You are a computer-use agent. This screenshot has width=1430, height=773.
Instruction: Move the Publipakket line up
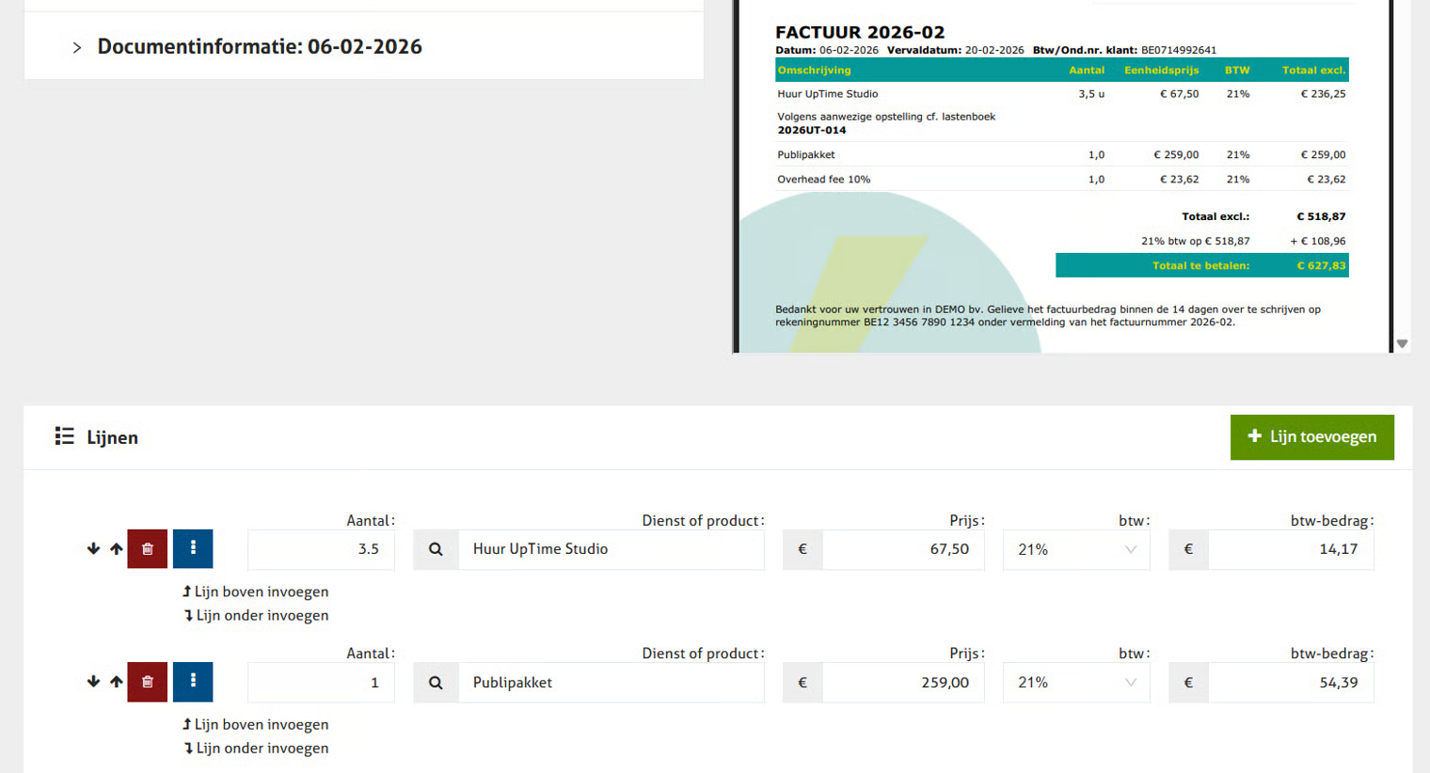[116, 682]
